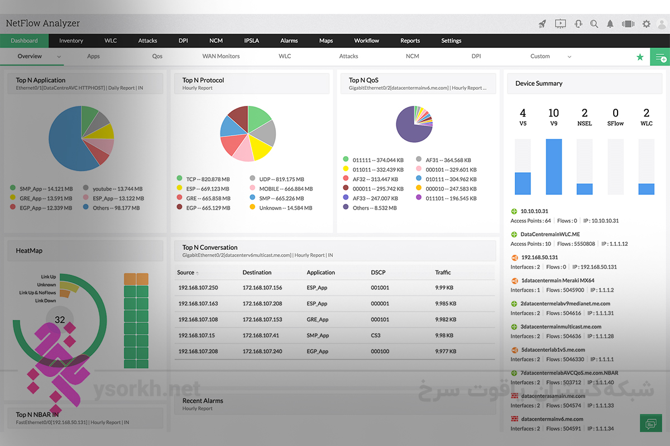Open the presentation screen icon
This screenshot has width=670, height=446.
tap(561, 24)
